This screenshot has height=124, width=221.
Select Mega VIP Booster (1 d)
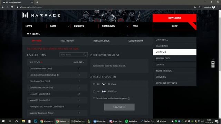(x=57, y=94)
